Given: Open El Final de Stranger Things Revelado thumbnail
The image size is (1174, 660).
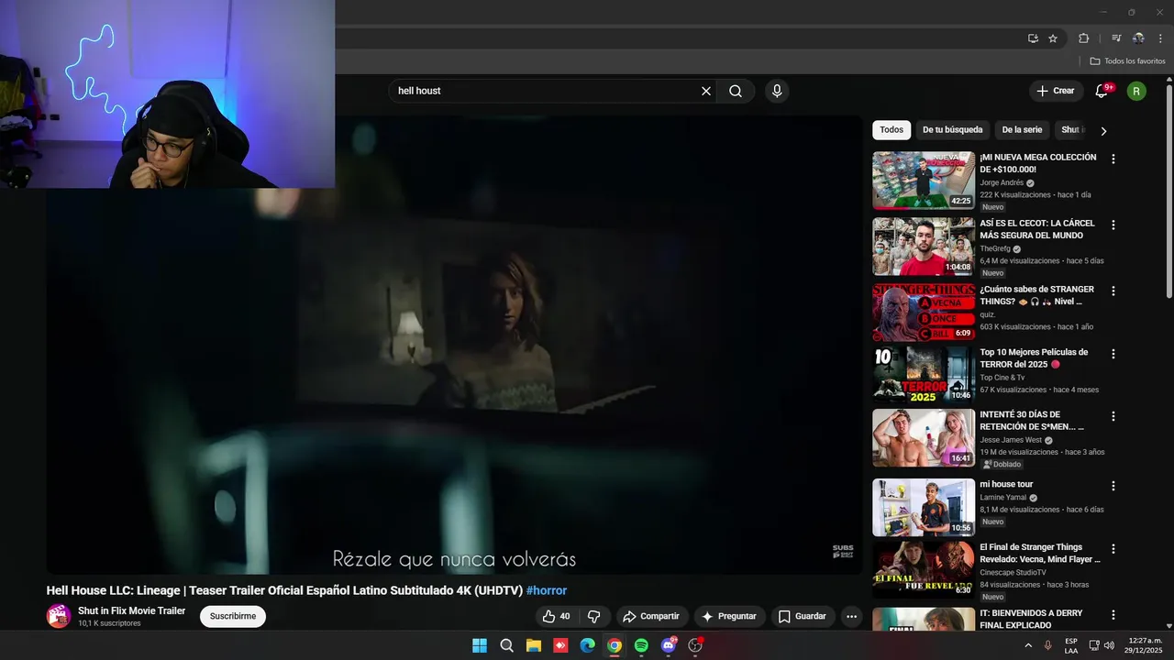Looking at the screenshot, I should [x=924, y=569].
